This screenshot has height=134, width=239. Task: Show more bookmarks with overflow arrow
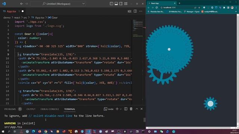pos(236,12)
